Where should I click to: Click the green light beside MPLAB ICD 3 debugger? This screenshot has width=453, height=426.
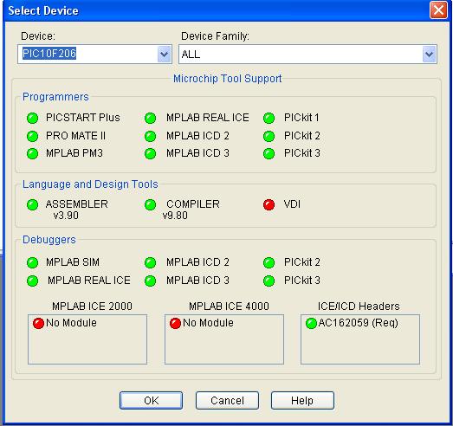pos(150,281)
